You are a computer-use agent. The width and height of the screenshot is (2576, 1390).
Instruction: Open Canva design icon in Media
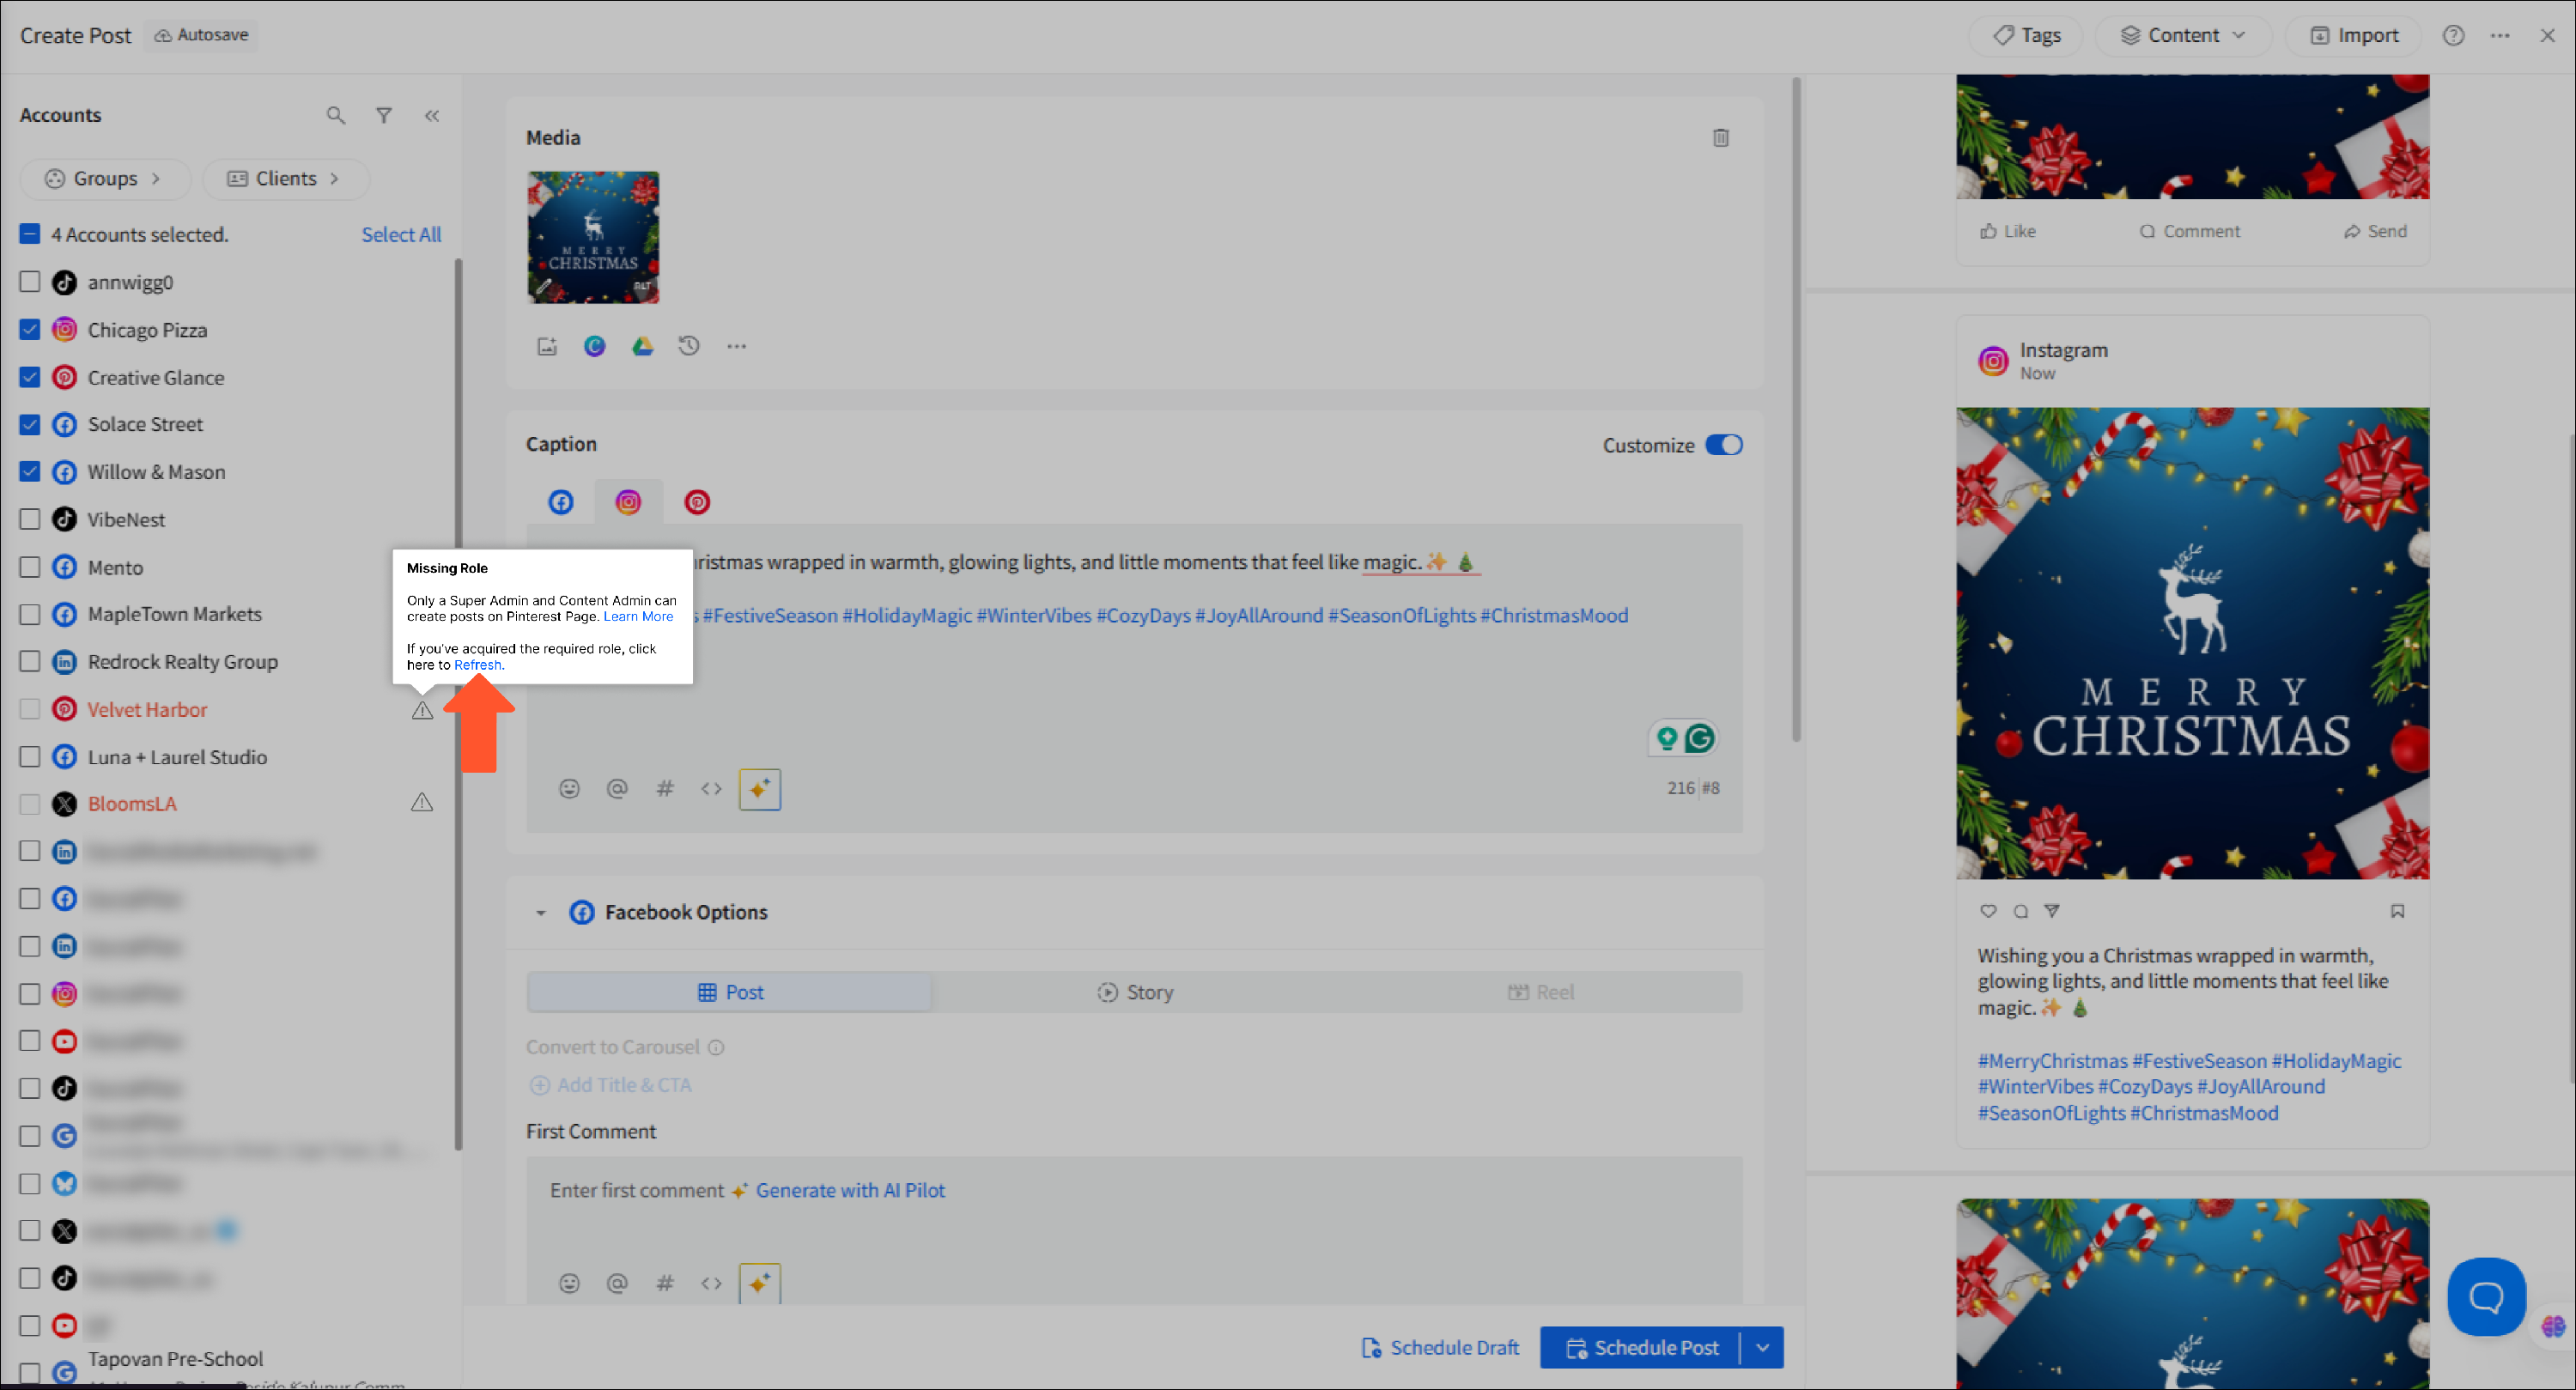pos(595,346)
